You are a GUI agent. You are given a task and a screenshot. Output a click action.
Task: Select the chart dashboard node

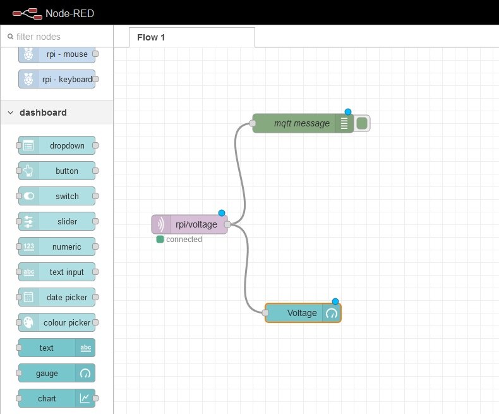(57, 398)
